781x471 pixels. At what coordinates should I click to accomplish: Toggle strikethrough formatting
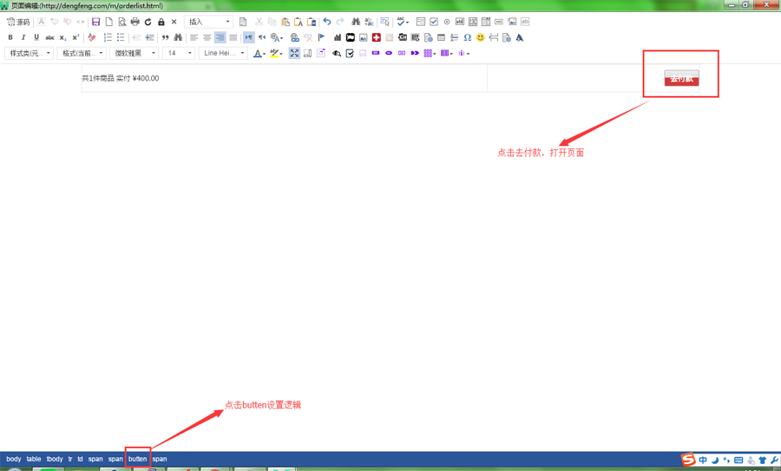point(49,37)
